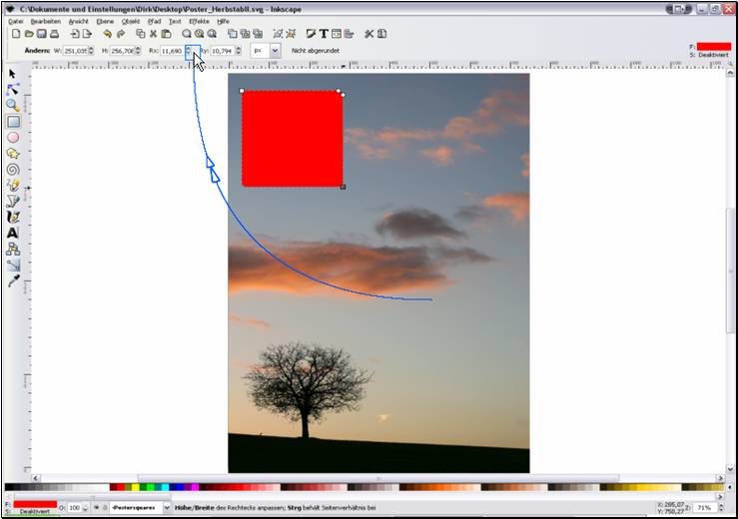This screenshot has height=519, width=738.
Task: Open the px units dropdown
Action: coord(275,49)
